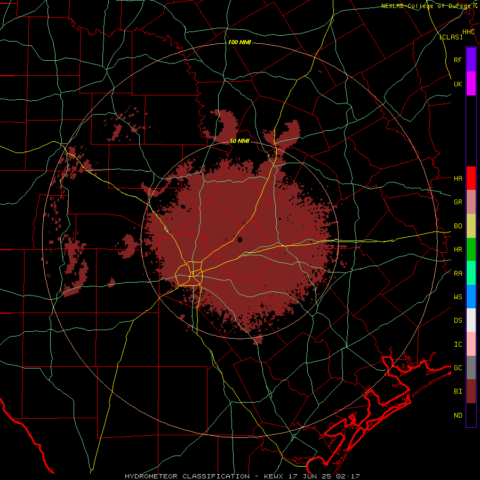Screen dimensions: 480x480
Task: Click the radar site black dot at center
Action: [x=239, y=239]
